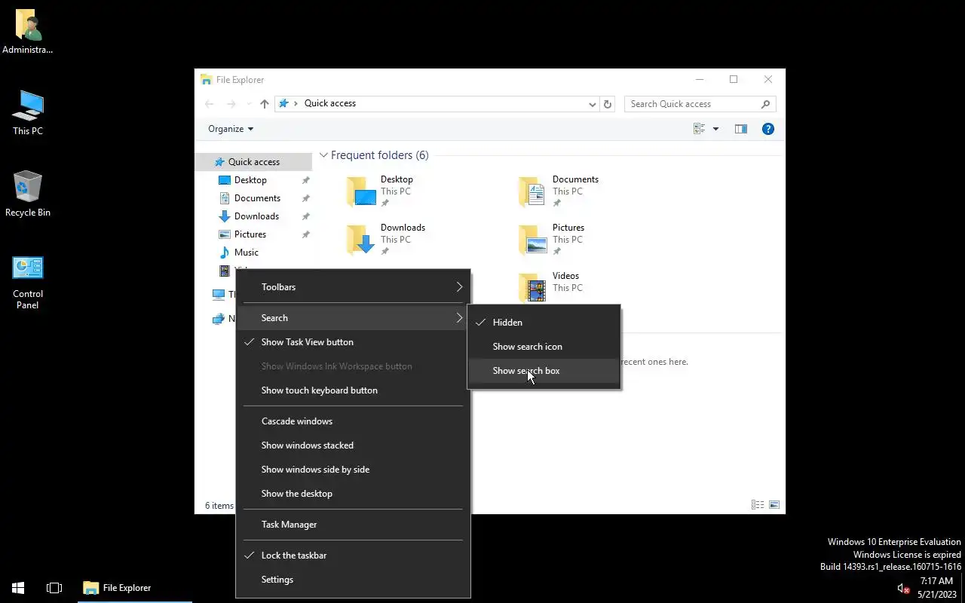Expand the Search submenu
This screenshot has height=603, width=965.
pyautogui.click(x=353, y=318)
